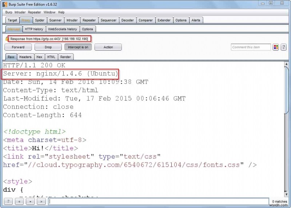Switch to the Alerts tab
The image size is (291, 208).
[196, 20]
